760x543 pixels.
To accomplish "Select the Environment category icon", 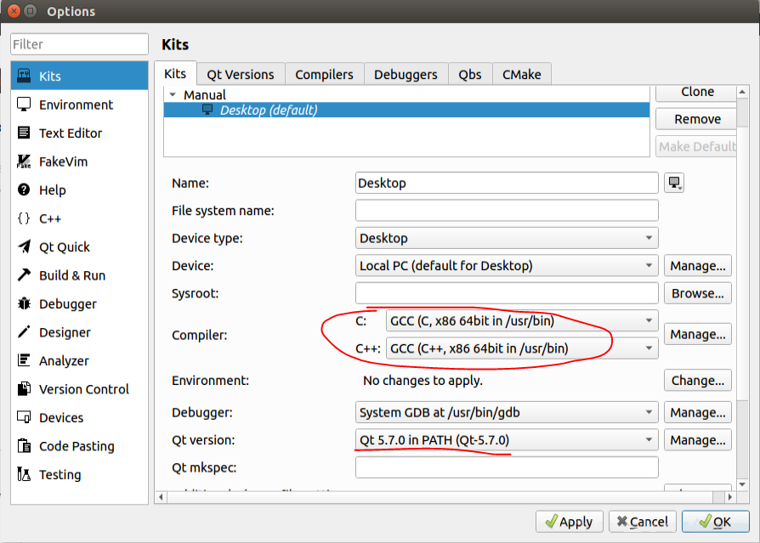I will click(24, 105).
